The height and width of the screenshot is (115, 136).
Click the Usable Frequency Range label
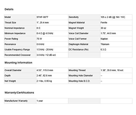(17, 50)
